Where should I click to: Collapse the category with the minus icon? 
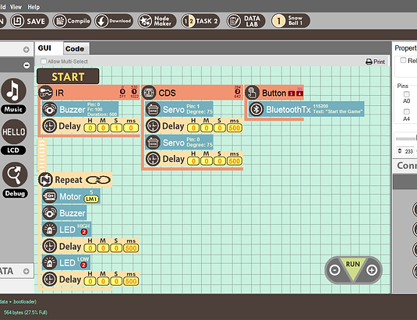(27, 65)
